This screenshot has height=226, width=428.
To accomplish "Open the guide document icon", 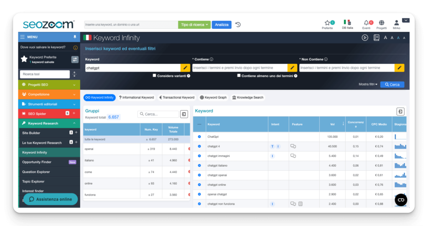I will click(377, 38).
